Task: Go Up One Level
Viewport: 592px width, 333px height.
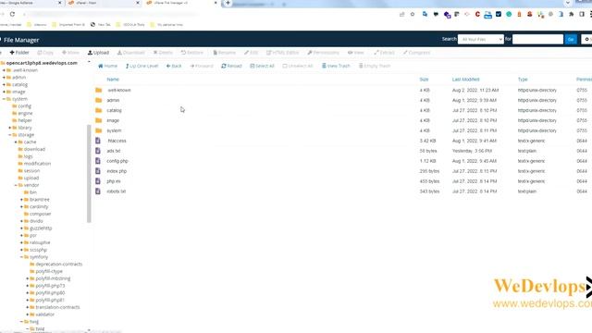Action: 142,66
